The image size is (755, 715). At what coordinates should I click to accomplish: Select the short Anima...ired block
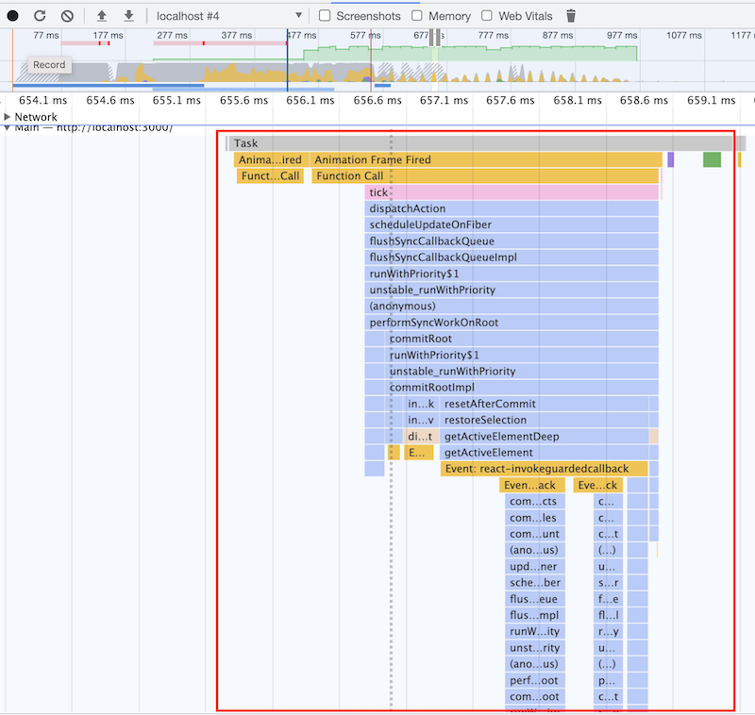coord(271,159)
